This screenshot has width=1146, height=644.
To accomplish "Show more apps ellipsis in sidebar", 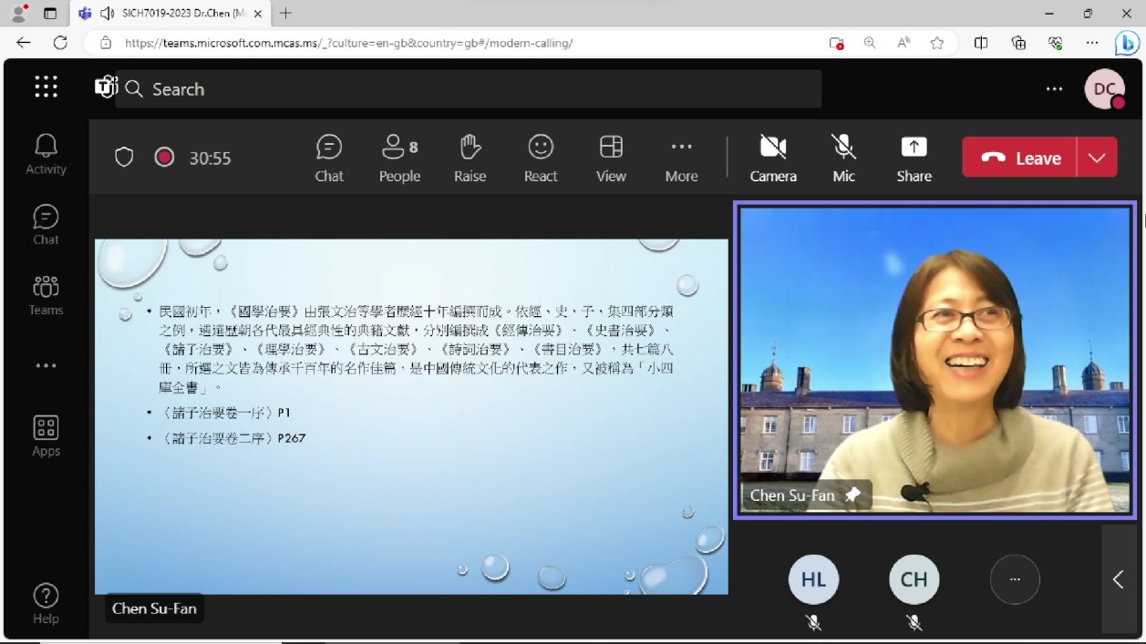I will [46, 365].
